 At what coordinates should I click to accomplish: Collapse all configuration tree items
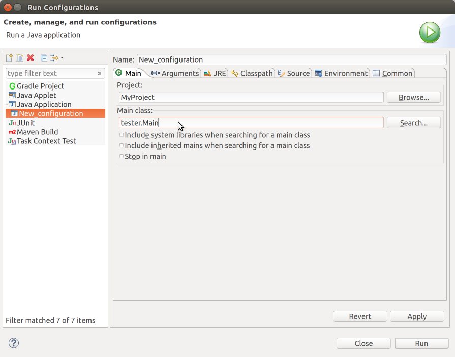pos(44,58)
